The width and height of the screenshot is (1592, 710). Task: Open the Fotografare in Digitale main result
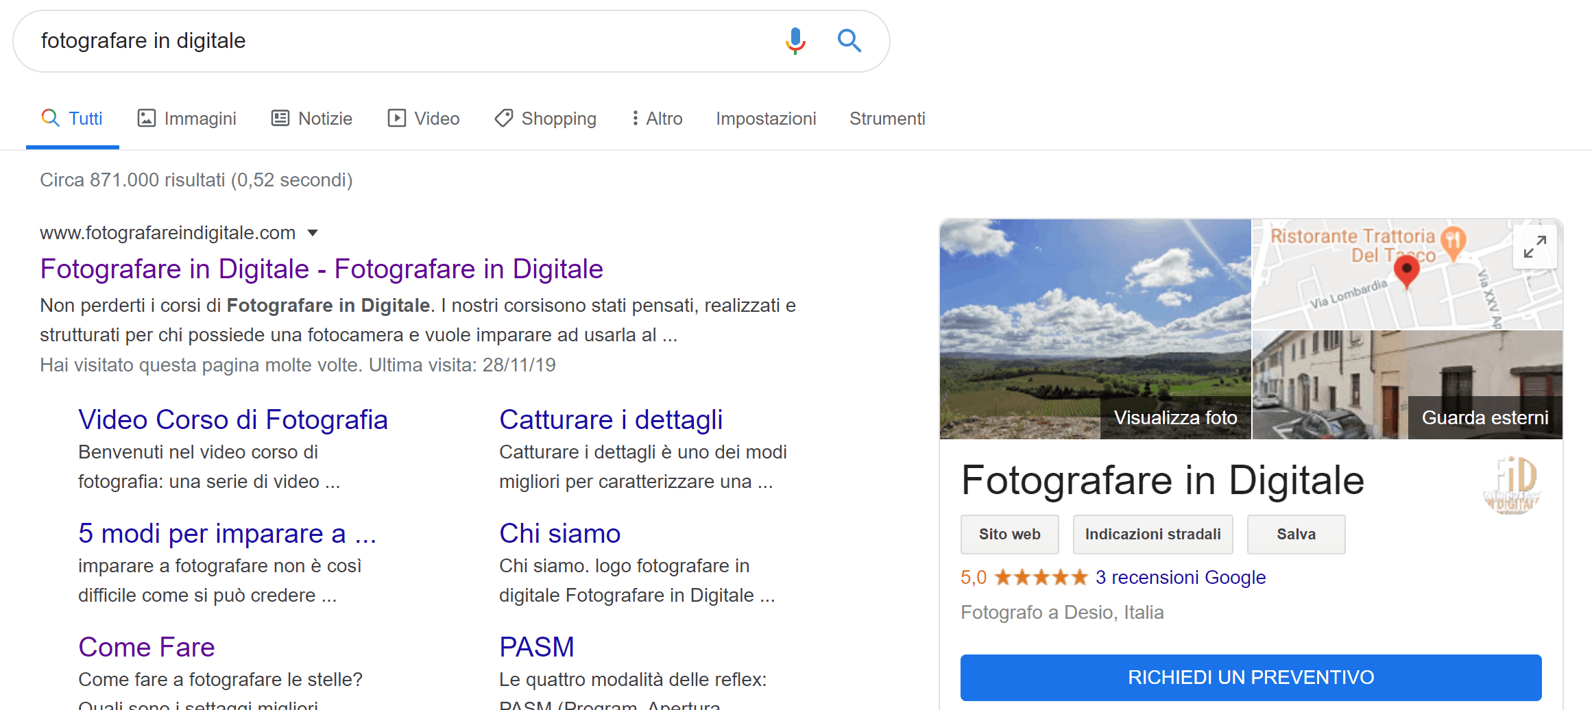tap(322, 269)
